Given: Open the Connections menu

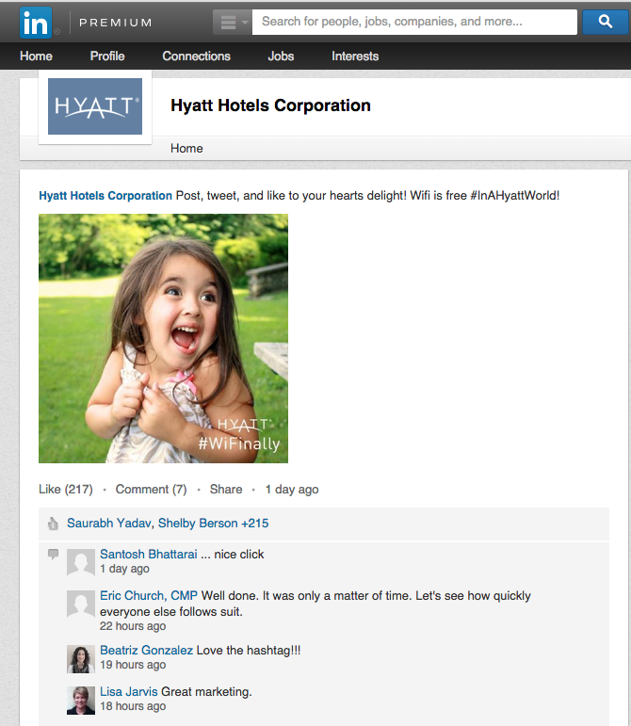Looking at the screenshot, I should 196,56.
